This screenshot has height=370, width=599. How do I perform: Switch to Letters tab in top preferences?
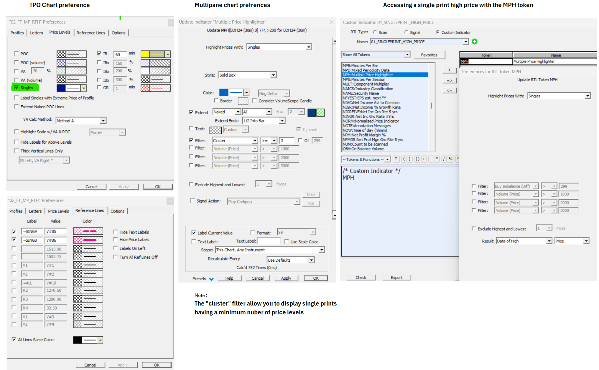coord(36,33)
